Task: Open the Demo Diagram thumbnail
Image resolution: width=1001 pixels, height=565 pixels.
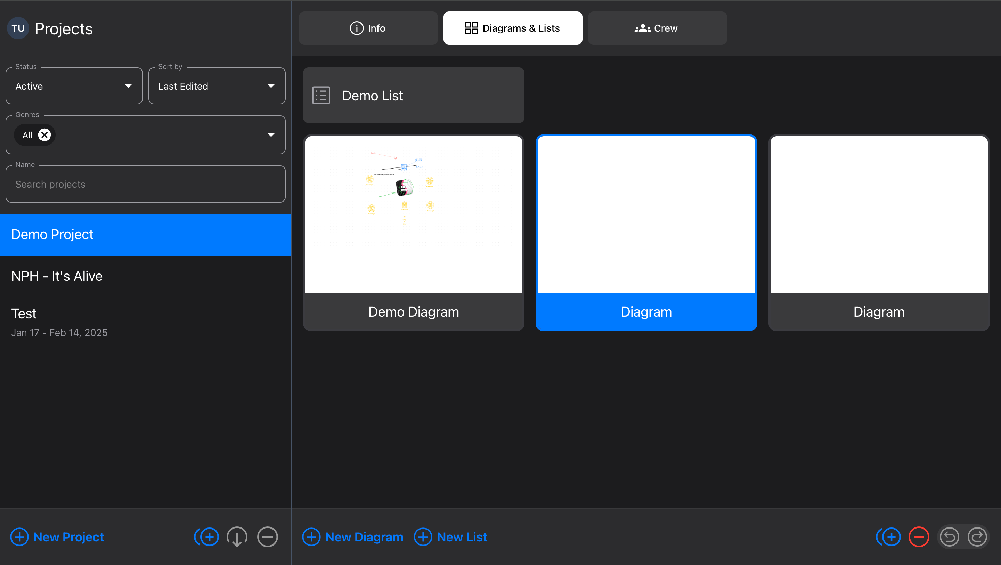Action: click(414, 233)
